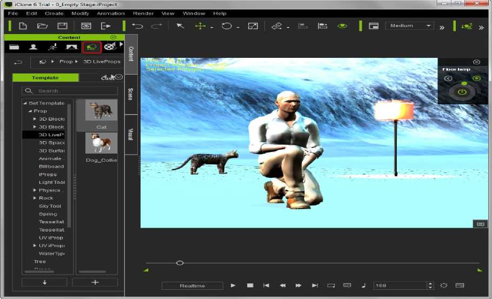Collapse the Prop tree node
This screenshot has width=492, height=299.
tap(30, 111)
